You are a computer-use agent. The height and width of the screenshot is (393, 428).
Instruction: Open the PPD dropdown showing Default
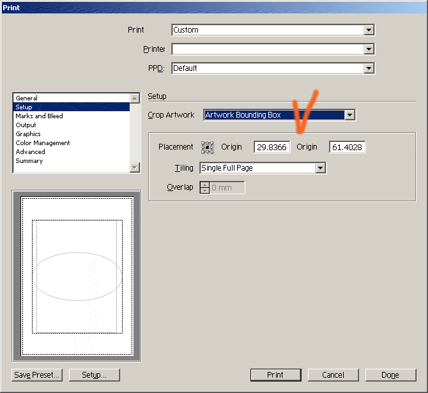coord(273,68)
